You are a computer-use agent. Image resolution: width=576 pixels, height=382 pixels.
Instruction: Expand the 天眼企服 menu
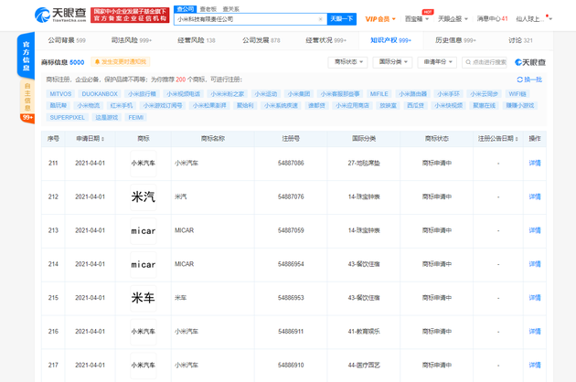[x=453, y=18]
